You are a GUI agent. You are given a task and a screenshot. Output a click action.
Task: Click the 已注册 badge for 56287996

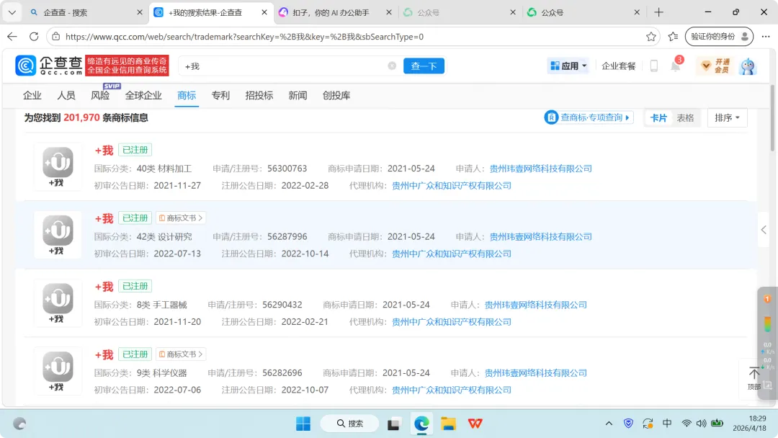coord(135,218)
